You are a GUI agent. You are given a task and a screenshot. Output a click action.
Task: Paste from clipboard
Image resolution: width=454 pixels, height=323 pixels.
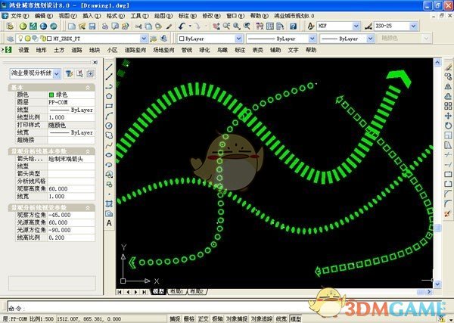tap(158, 26)
